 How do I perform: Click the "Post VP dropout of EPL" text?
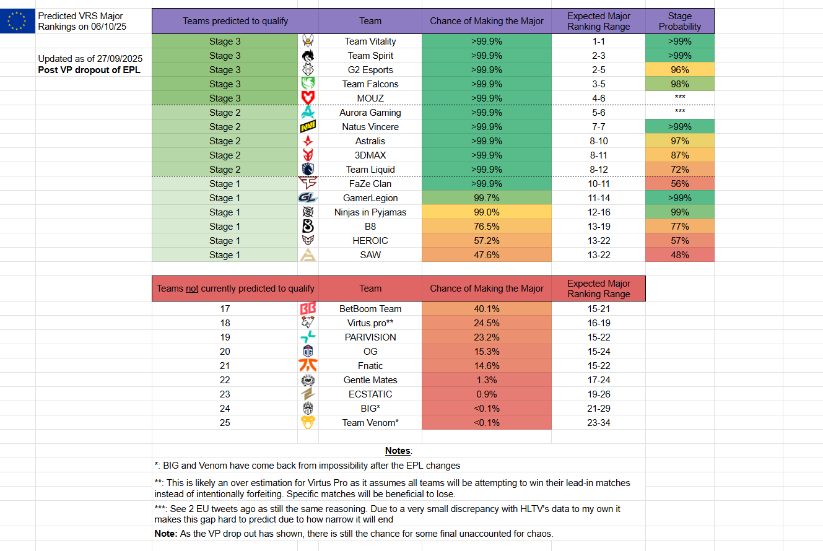(89, 69)
